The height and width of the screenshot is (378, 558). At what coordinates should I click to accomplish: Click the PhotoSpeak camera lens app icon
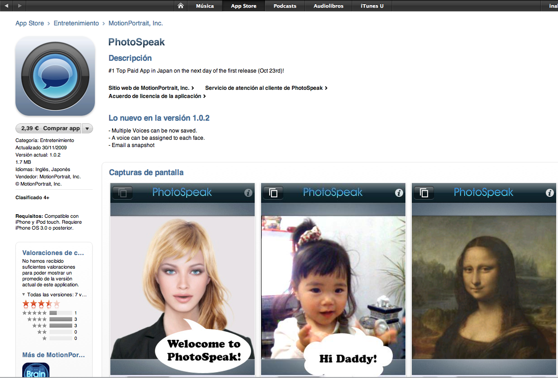pyautogui.click(x=55, y=76)
